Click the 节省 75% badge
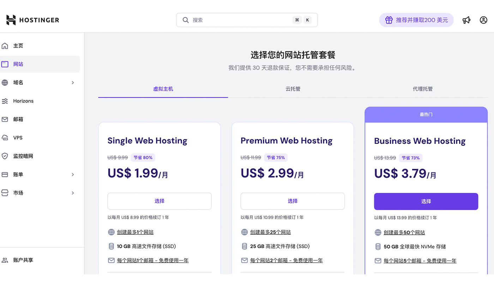Screen dimensions: 494x282 (276, 158)
